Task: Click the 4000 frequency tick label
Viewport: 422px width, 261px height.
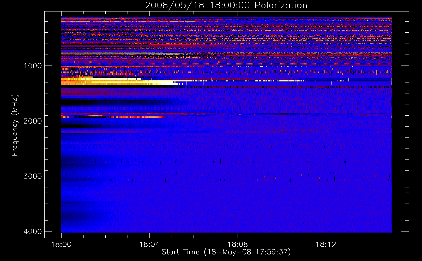Action: 33,232
